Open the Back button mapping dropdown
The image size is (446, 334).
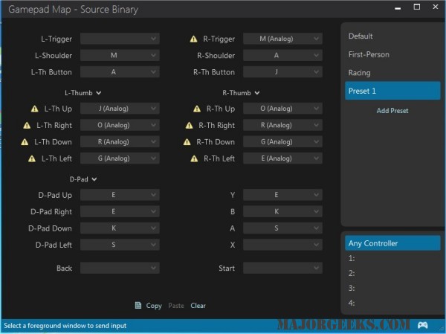click(x=120, y=268)
